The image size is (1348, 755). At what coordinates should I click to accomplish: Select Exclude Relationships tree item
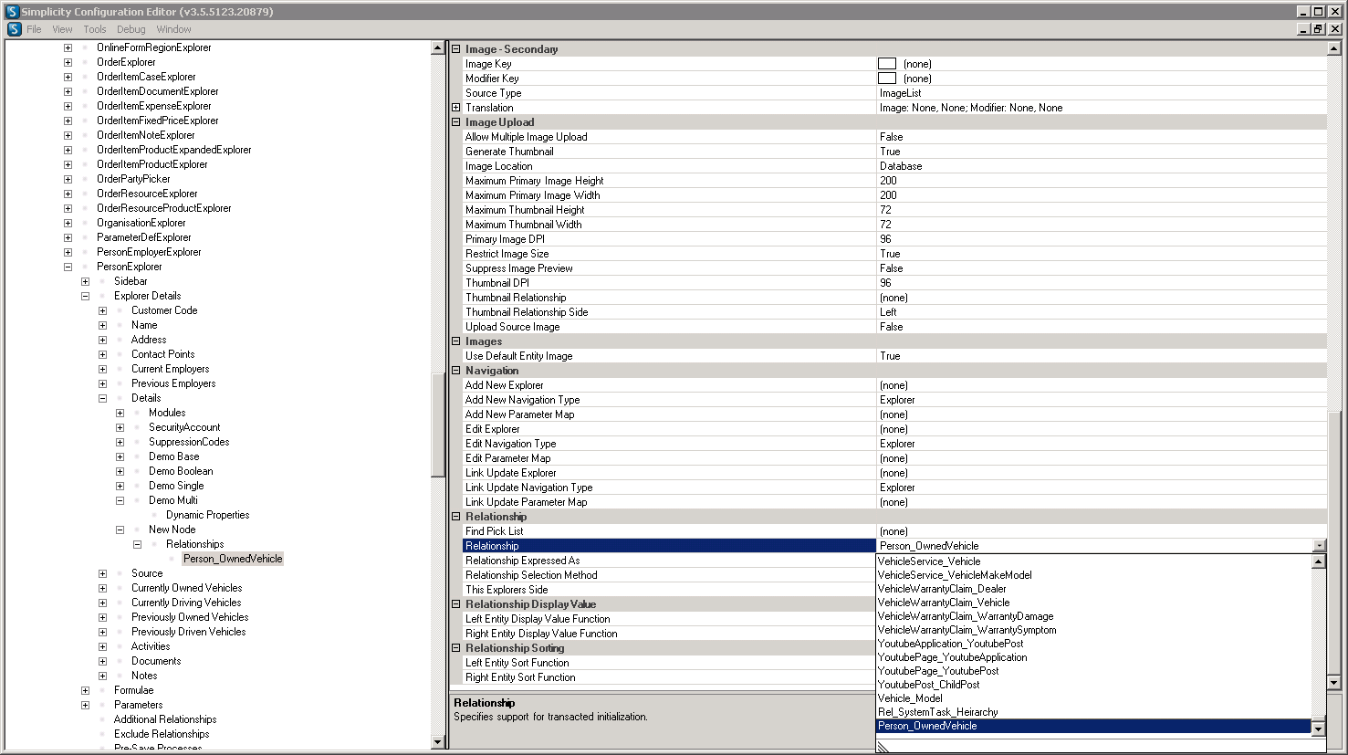[162, 734]
